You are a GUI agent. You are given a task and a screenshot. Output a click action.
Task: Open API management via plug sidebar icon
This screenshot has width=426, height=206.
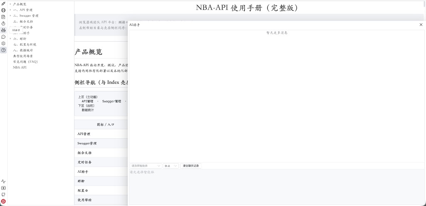pyautogui.click(x=3, y=4)
